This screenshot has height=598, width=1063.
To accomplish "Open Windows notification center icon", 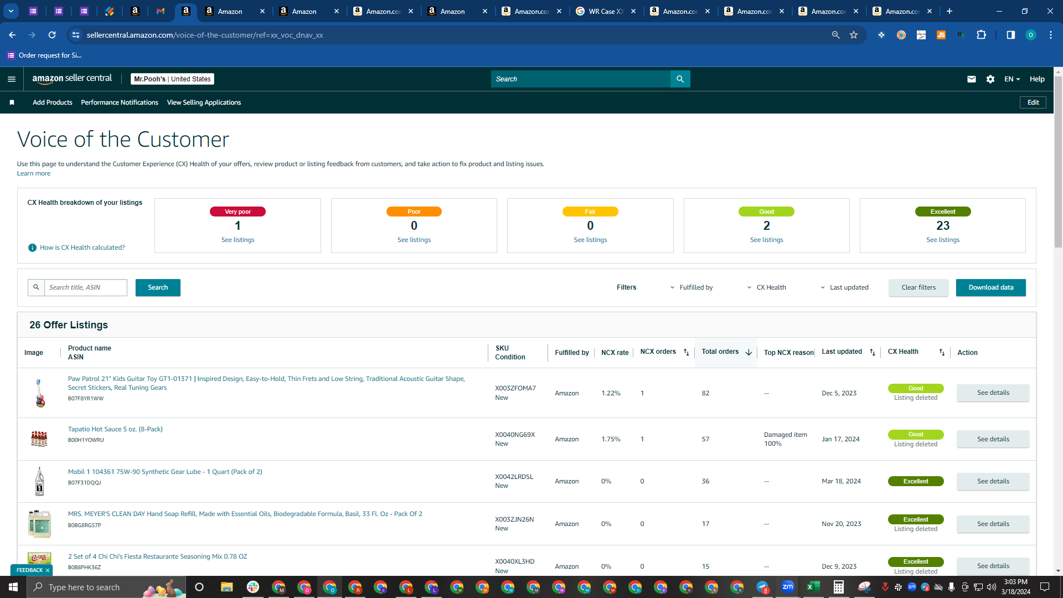I will click(1045, 587).
